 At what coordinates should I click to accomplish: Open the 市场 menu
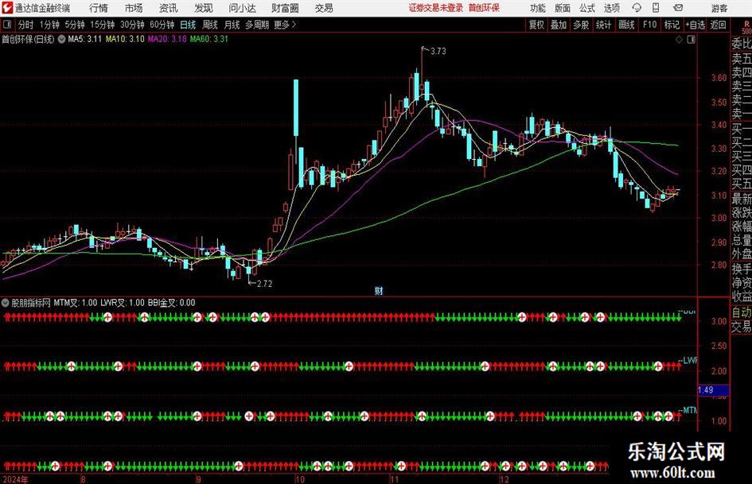(134, 8)
